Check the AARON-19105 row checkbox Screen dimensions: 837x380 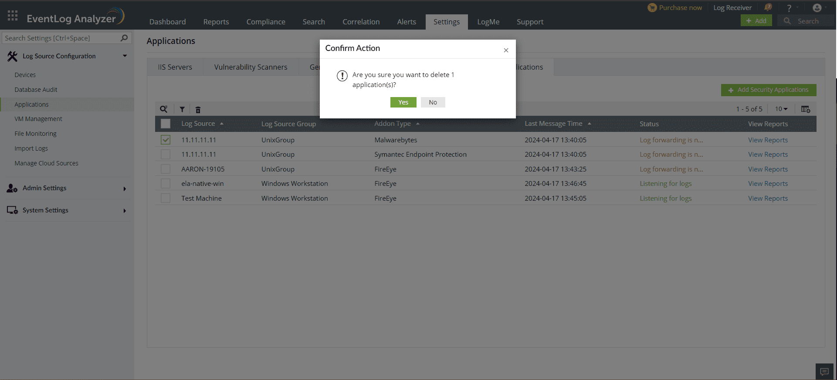point(166,169)
